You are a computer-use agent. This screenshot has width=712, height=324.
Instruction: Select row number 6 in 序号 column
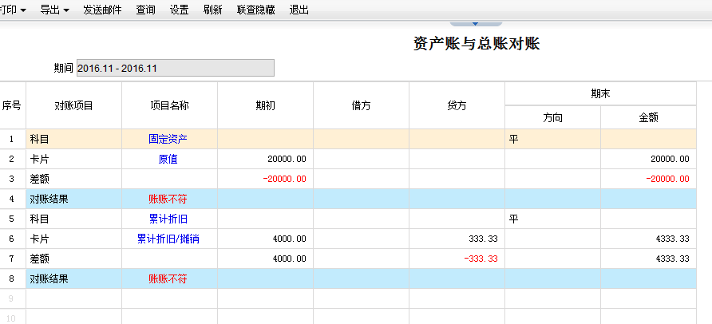pos(12,239)
